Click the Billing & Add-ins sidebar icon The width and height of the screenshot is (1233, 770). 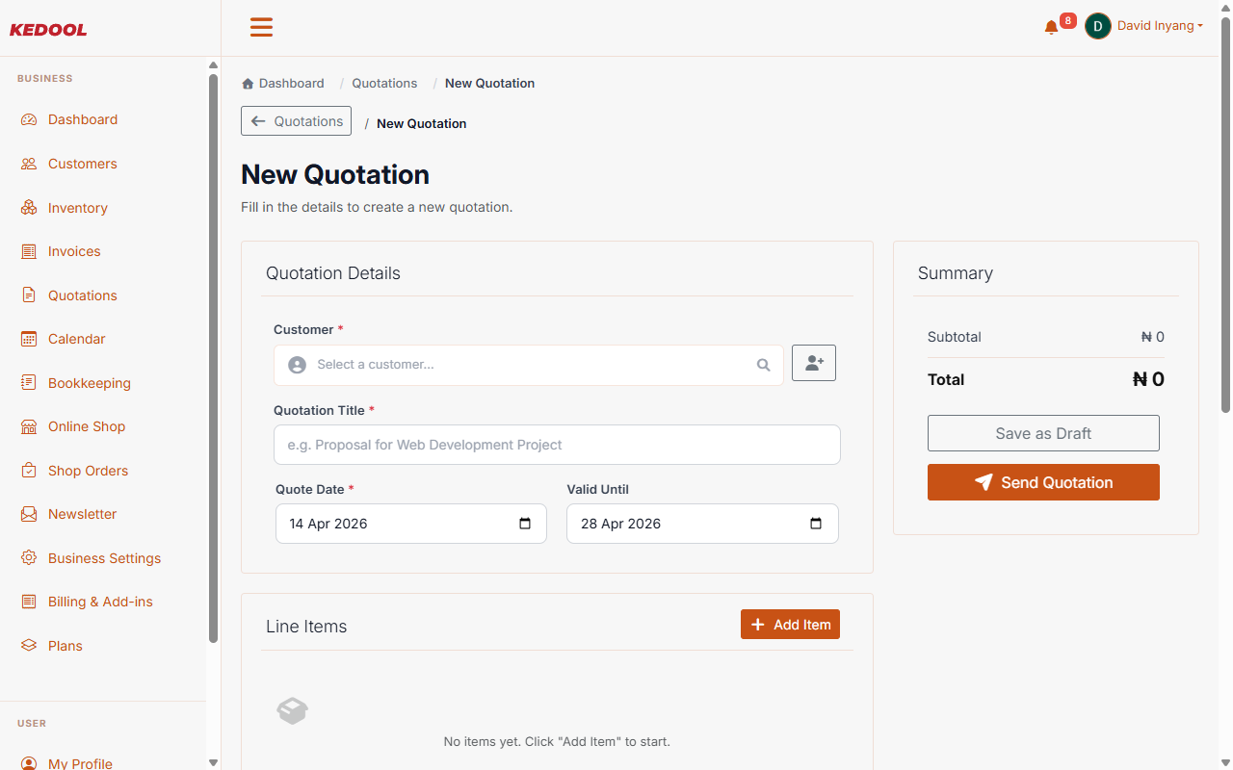coord(29,602)
